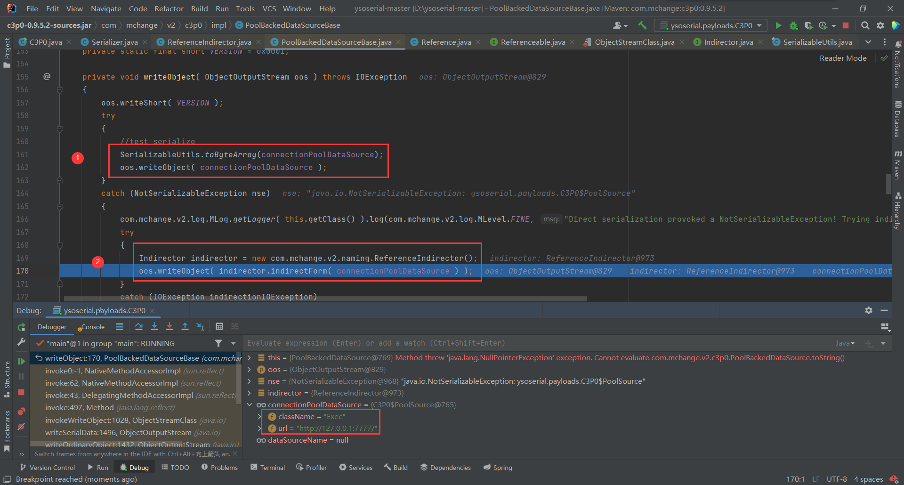The width and height of the screenshot is (904, 485).
Task: Open the Version Control tool window
Action: click(47, 467)
